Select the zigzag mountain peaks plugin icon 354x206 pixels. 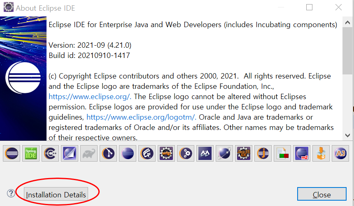205,153
